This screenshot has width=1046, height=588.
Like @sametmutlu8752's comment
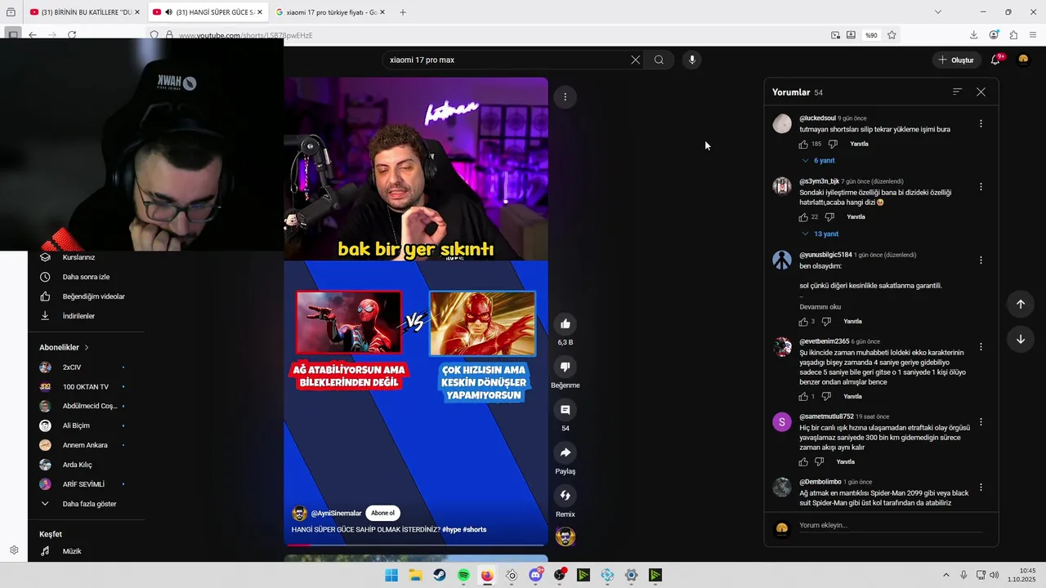(x=803, y=462)
